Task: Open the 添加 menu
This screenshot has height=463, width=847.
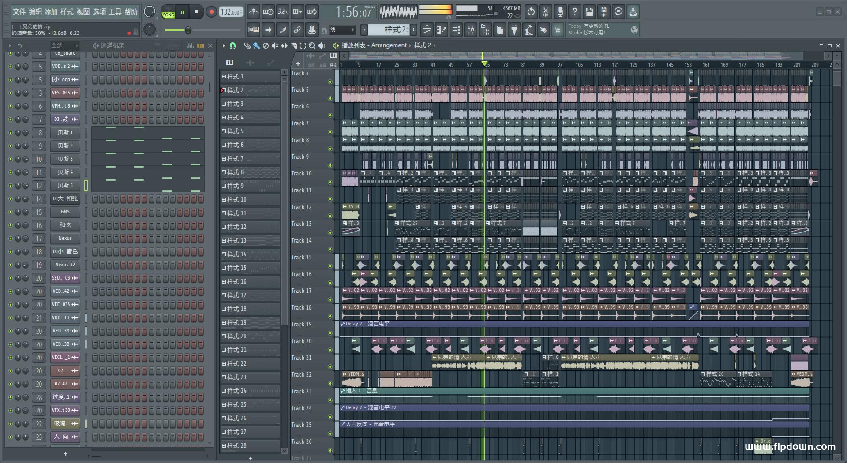Action: point(51,12)
